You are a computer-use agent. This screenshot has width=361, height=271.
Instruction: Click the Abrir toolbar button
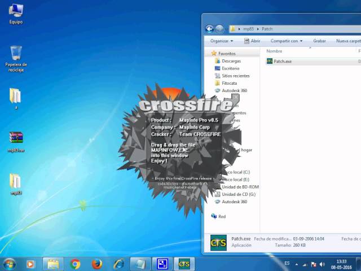pyautogui.click(x=252, y=41)
